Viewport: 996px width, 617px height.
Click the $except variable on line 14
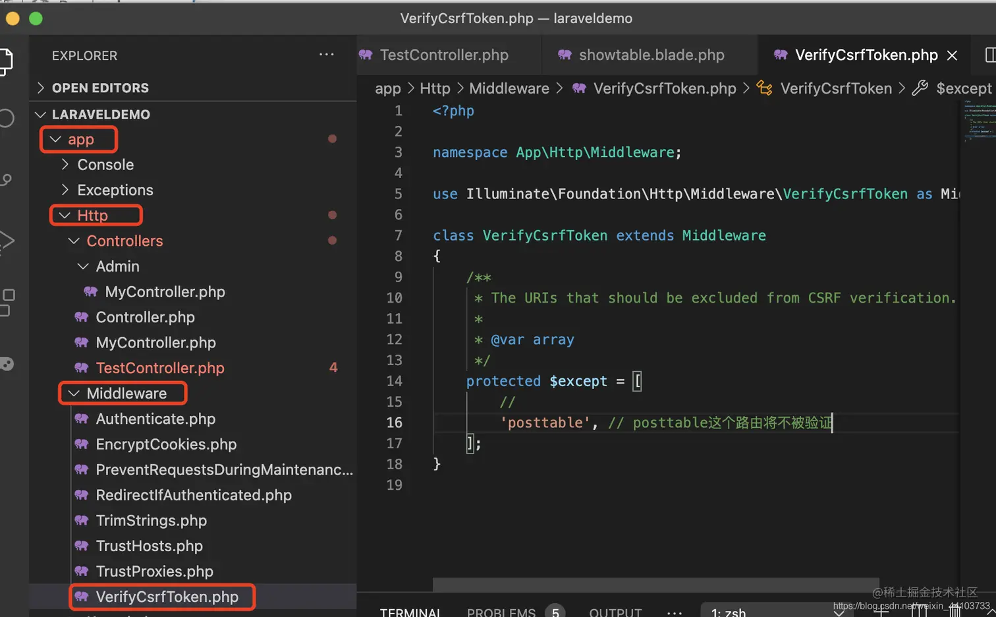click(x=578, y=381)
